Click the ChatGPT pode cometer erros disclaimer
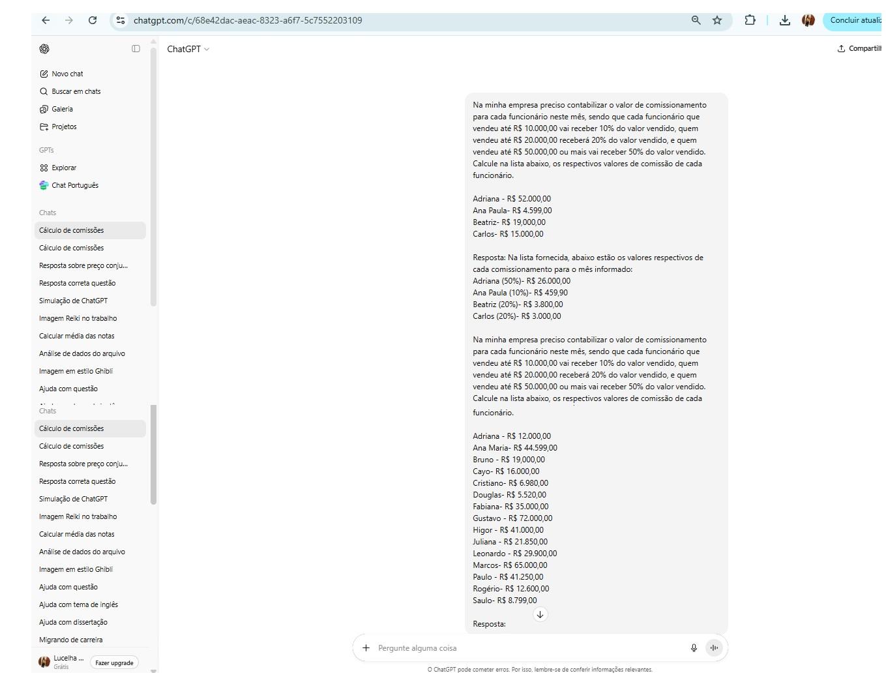This screenshot has width=886, height=684. [x=540, y=670]
